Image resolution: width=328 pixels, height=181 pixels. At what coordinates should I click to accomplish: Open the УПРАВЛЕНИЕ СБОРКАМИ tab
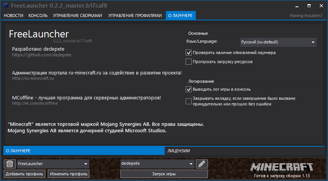(78, 15)
